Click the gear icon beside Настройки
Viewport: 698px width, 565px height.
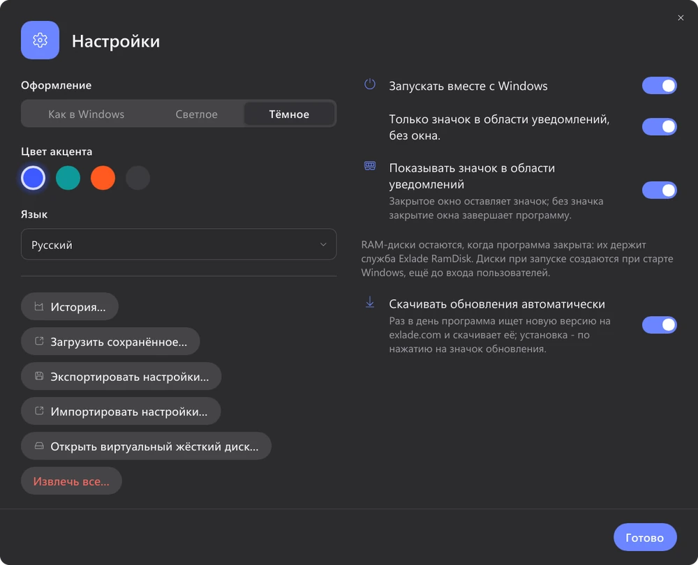pyautogui.click(x=40, y=40)
